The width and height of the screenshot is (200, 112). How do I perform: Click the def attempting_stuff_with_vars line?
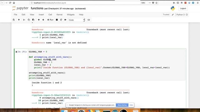[50, 57]
